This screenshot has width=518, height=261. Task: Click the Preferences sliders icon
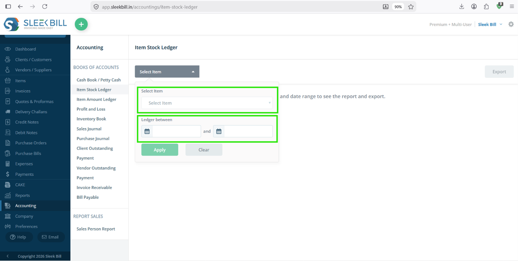(x=7, y=226)
